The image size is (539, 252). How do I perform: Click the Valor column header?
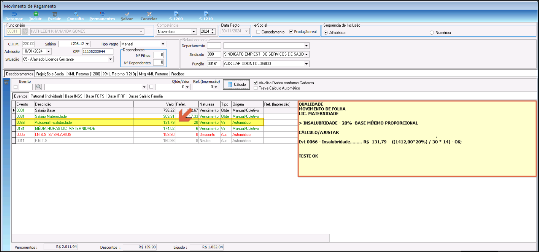click(x=154, y=104)
